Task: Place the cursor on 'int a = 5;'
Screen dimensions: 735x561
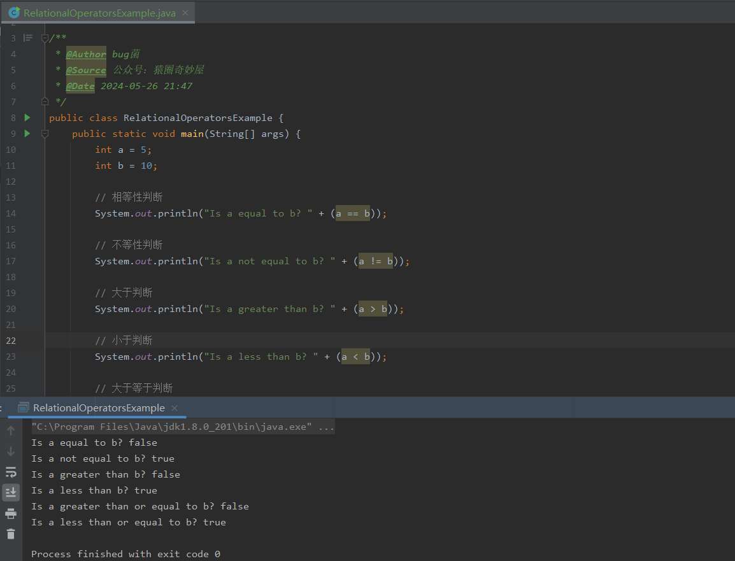Action: point(124,150)
